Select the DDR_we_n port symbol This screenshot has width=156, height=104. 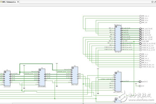click(x=140, y=63)
